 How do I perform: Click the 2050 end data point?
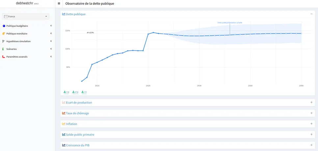coord(301,34)
